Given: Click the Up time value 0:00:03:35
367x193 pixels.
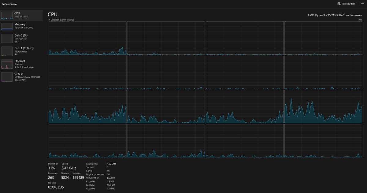Looking at the screenshot, I should 56,187.
